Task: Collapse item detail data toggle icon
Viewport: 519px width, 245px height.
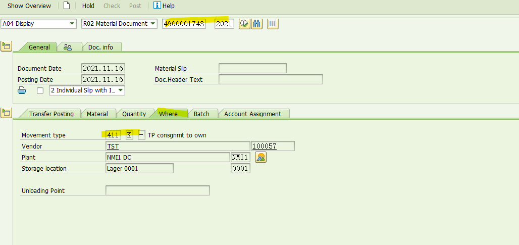Action: coord(6,113)
